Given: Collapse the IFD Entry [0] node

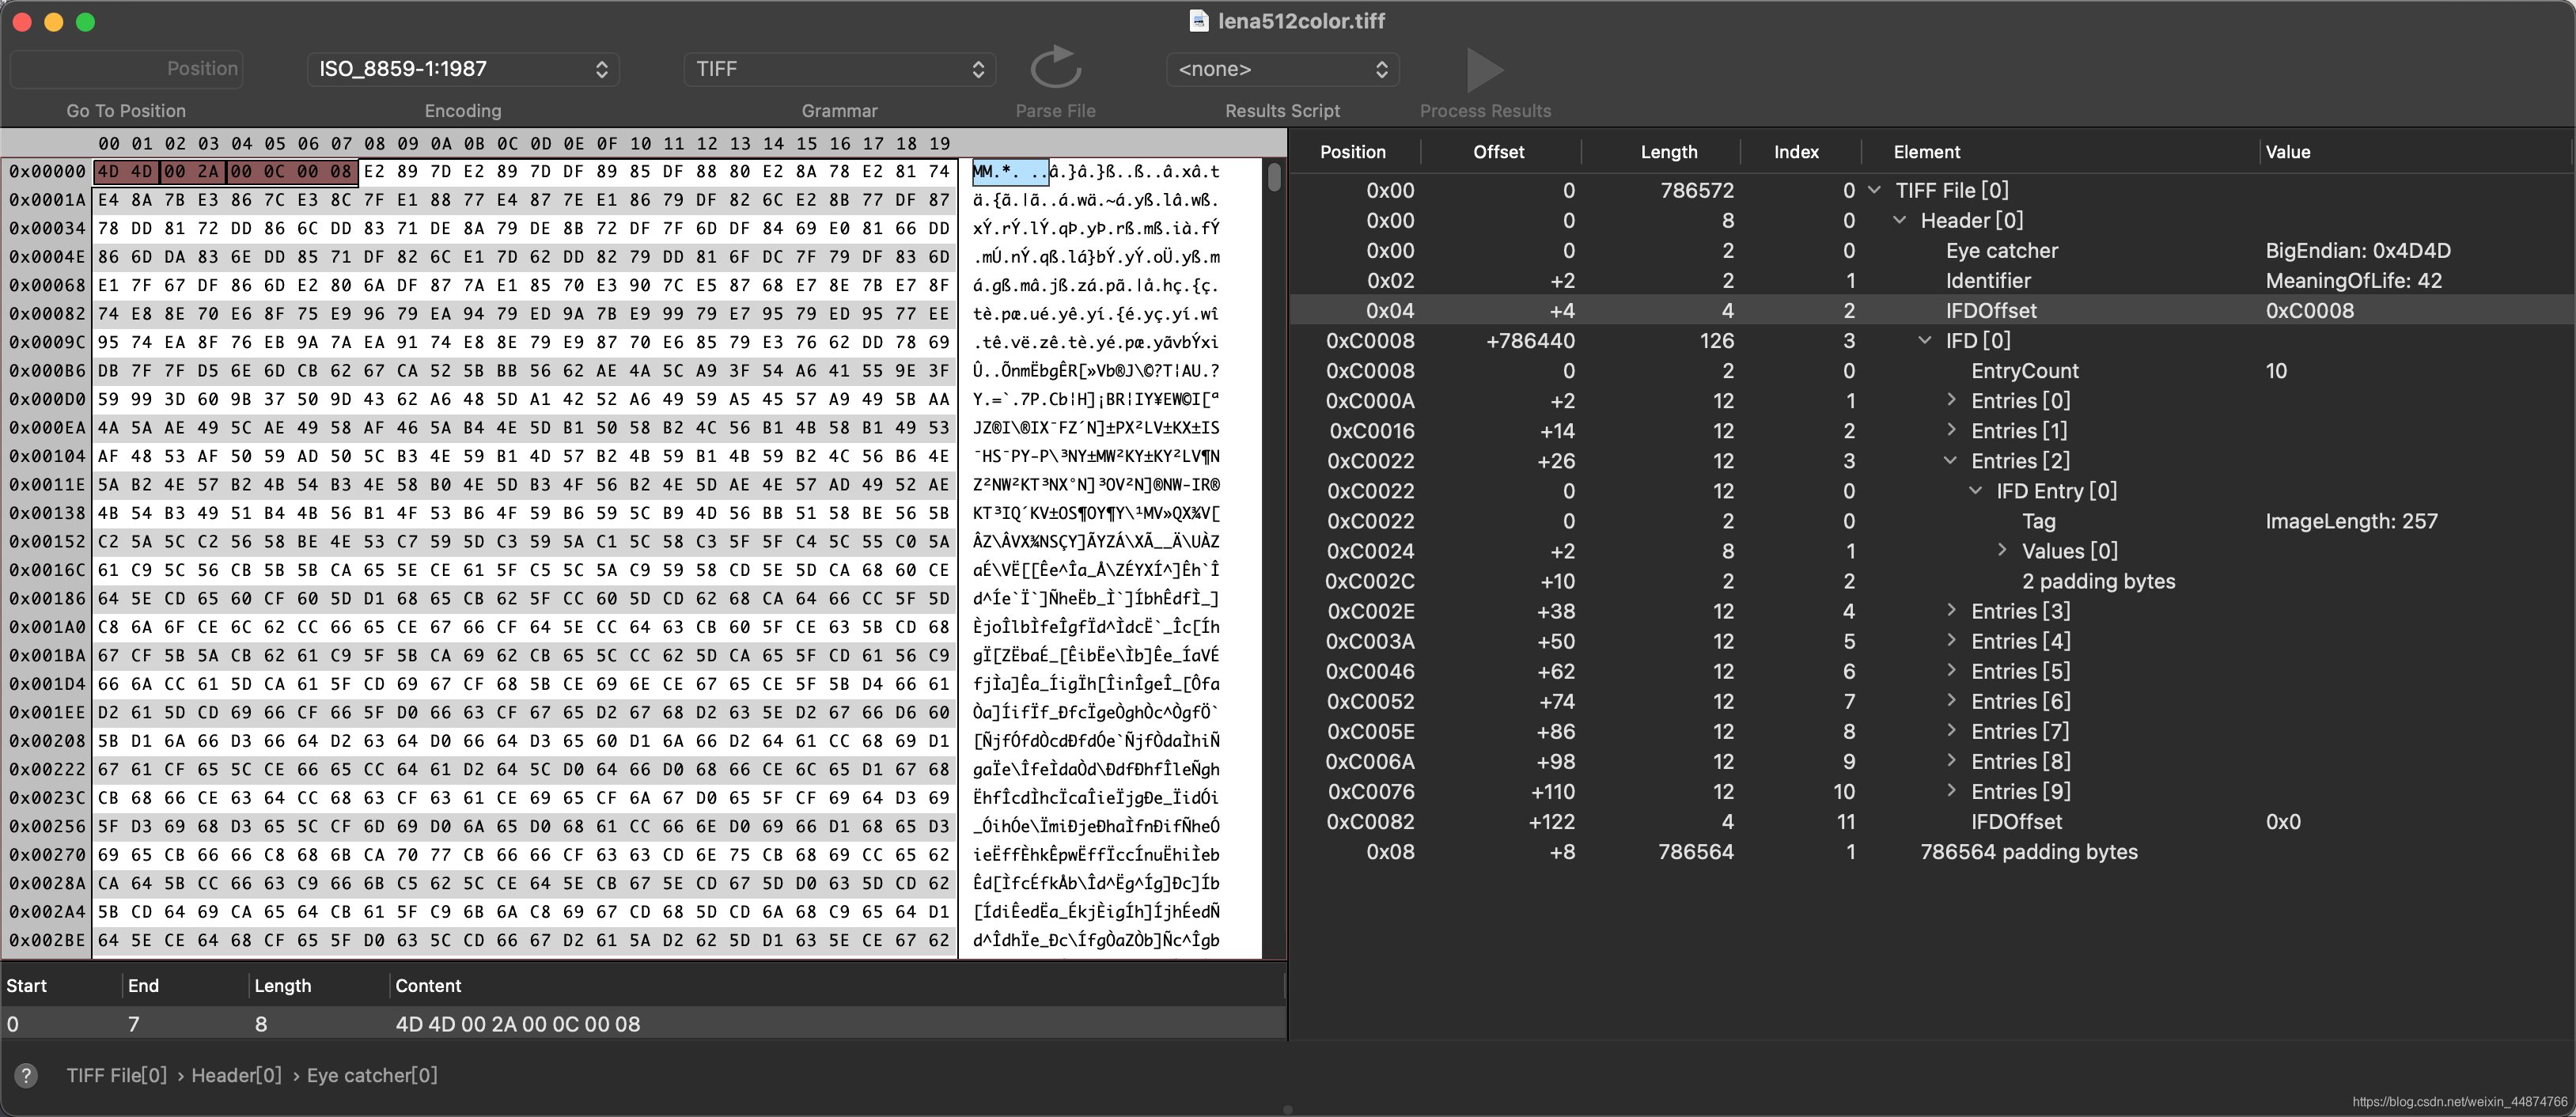Looking at the screenshot, I should point(1975,491).
